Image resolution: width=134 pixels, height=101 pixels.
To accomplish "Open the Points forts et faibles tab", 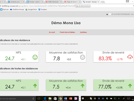I will pyautogui.click(x=67, y=32).
